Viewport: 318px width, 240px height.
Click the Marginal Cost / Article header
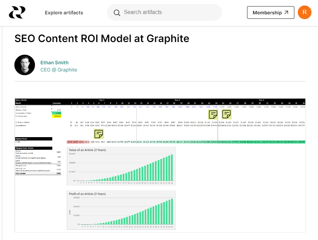[34, 148]
